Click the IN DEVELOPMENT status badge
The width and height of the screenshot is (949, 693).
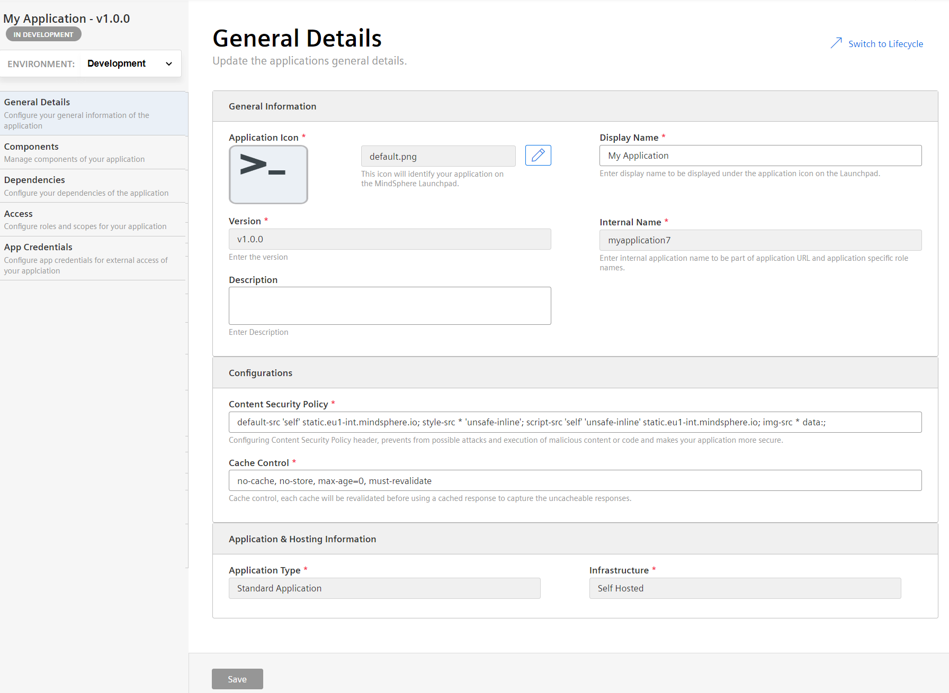[x=43, y=34]
